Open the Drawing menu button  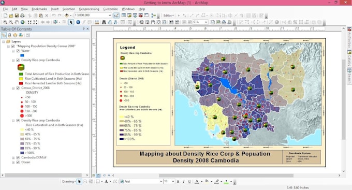click(69, 182)
